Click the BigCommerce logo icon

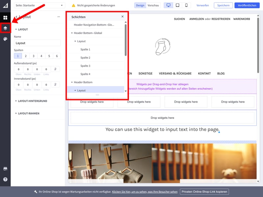pos(5,5)
